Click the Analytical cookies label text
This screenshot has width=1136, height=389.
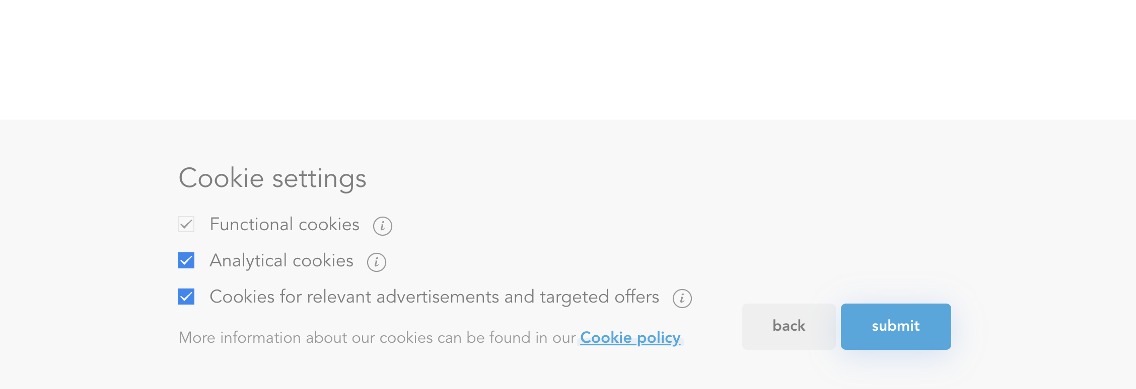(281, 261)
